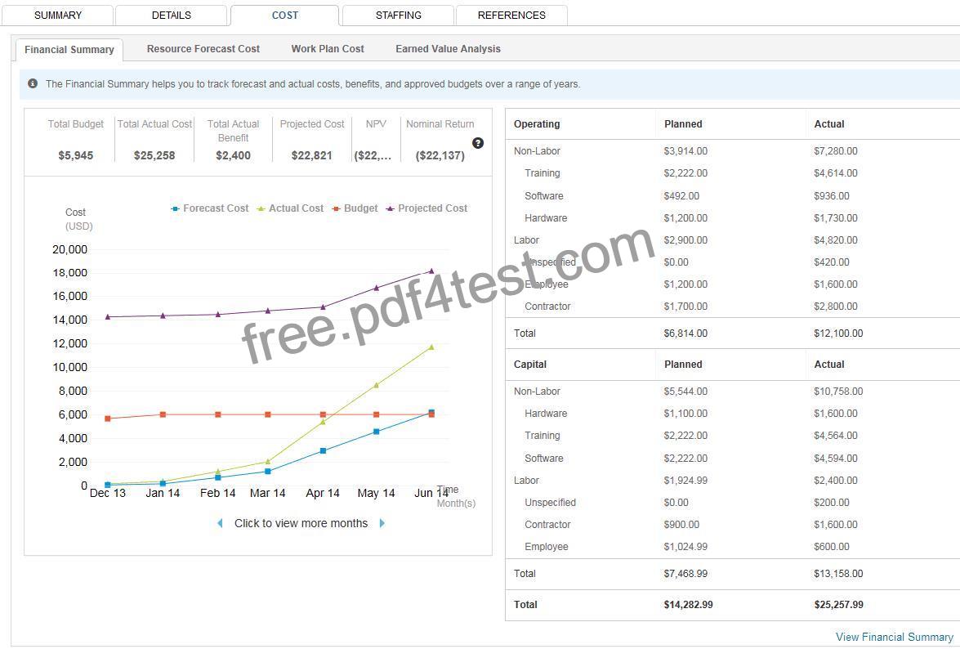Toggle Projected Cost legend entry
Viewport: 960px width, 649px height.
click(x=426, y=208)
